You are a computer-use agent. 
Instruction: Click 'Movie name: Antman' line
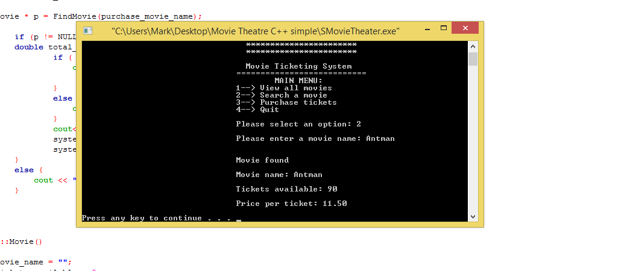click(x=279, y=174)
